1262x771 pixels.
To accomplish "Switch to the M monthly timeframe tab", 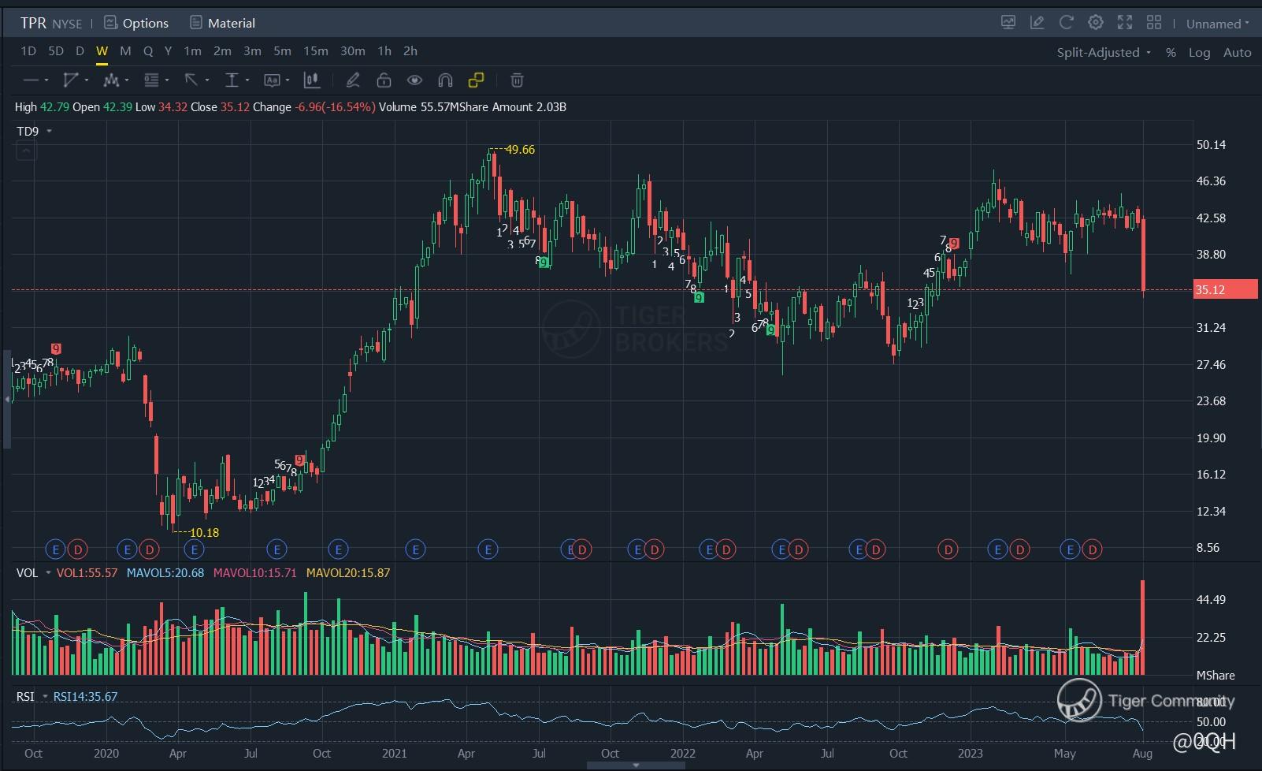I will tap(125, 51).
